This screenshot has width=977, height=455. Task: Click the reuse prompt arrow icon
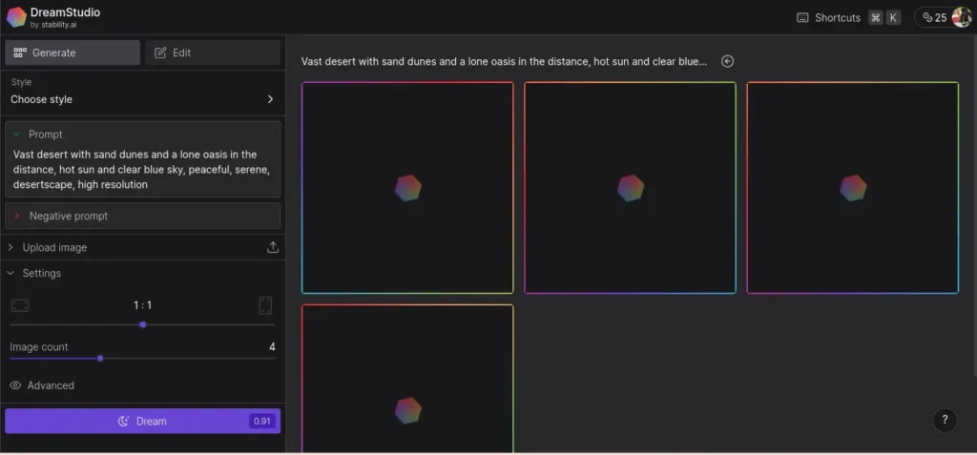727,61
